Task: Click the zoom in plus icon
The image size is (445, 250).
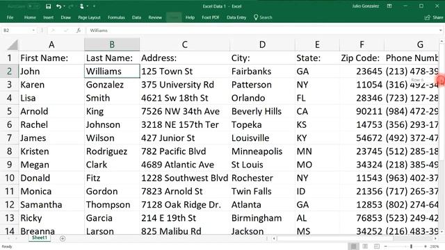Action: coord(425,247)
